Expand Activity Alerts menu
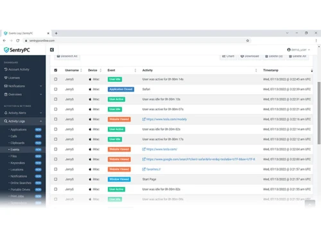Viewport: 321px width, 240px height. [x=22, y=113]
